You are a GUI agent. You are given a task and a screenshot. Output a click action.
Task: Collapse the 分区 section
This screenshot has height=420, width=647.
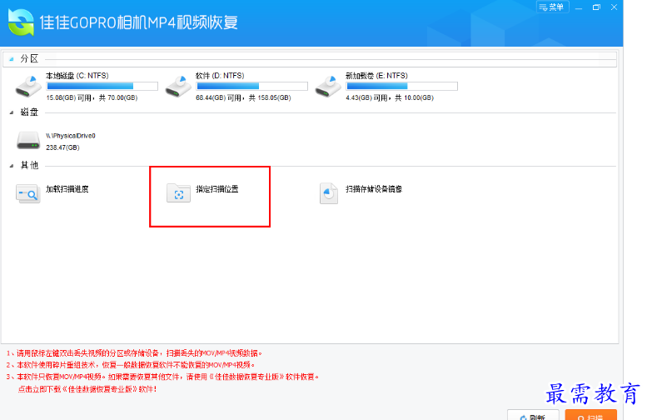(12, 59)
